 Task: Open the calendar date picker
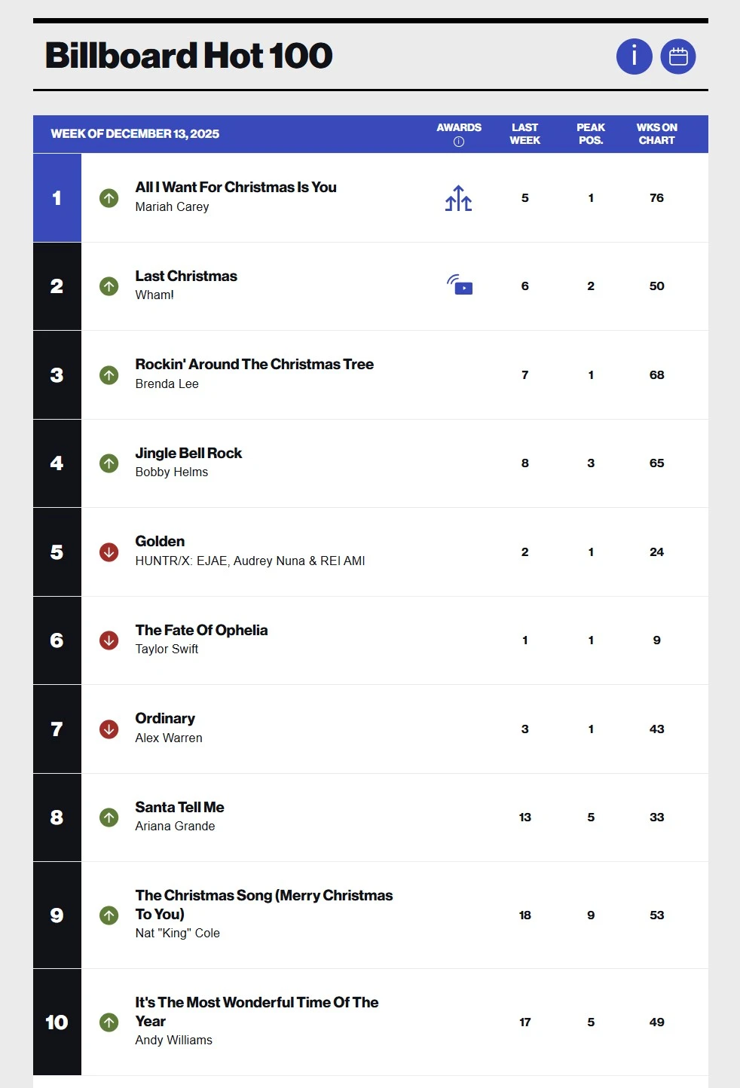(x=678, y=57)
